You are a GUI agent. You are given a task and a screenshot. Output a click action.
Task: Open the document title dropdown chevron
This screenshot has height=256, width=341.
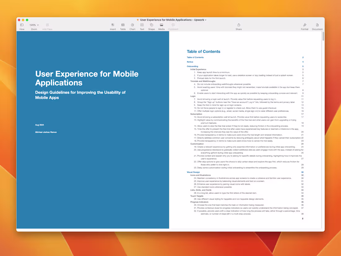206,20
